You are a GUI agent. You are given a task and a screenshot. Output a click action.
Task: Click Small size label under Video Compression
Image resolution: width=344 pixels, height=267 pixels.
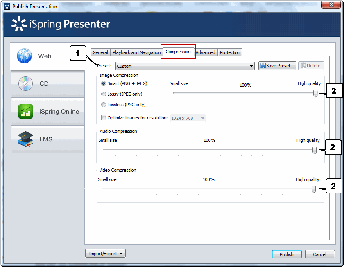pyautogui.click(x=107, y=179)
